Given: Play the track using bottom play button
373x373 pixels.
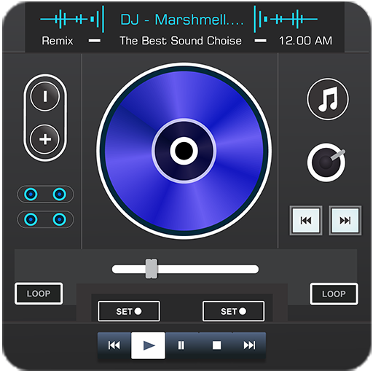Looking at the screenshot, I should click(149, 345).
